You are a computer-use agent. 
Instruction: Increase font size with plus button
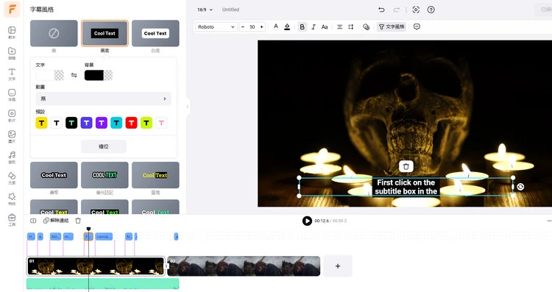tap(261, 26)
